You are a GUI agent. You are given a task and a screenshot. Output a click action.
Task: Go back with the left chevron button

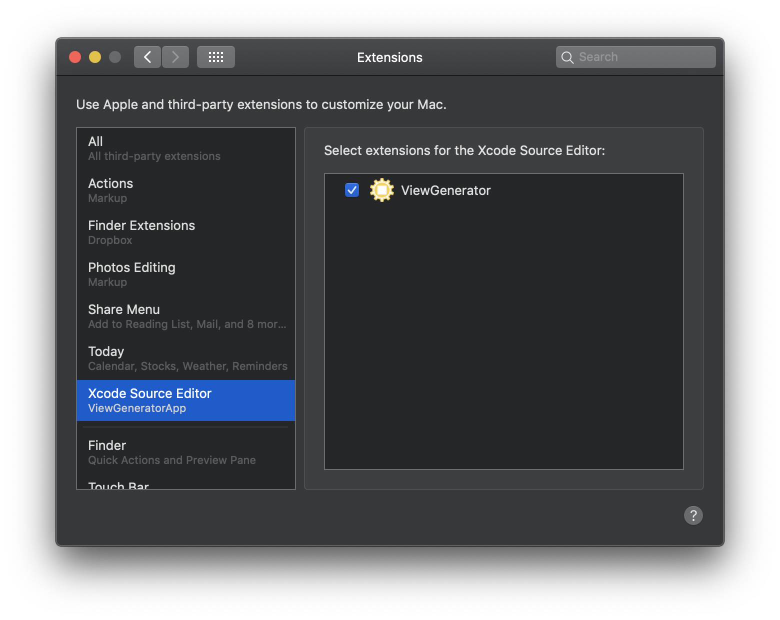pyautogui.click(x=147, y=57)
